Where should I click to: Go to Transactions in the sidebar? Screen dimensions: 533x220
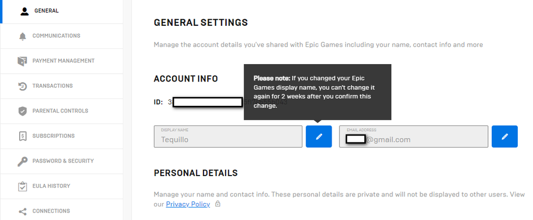click(x=61, y=86)
